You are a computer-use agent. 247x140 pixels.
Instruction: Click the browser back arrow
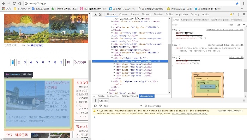4,3
